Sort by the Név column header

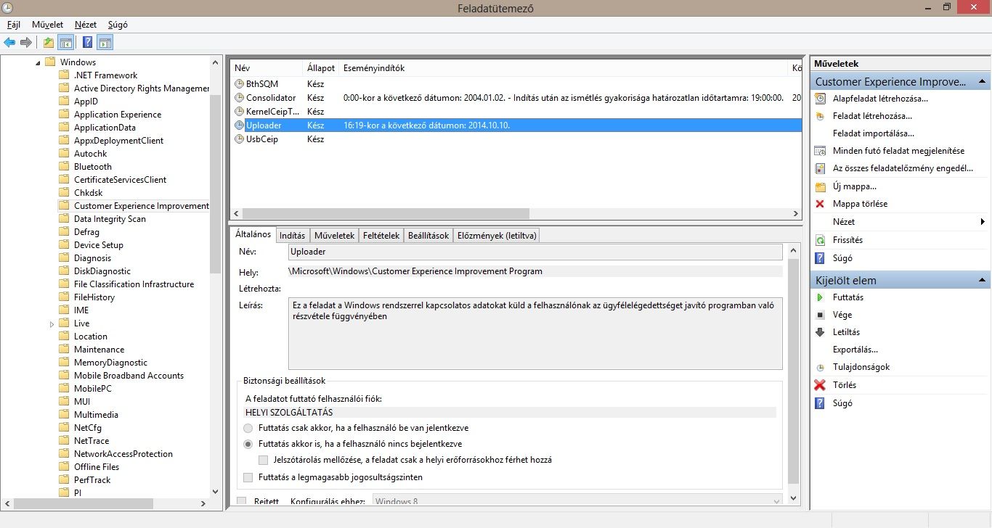[266, 67]
